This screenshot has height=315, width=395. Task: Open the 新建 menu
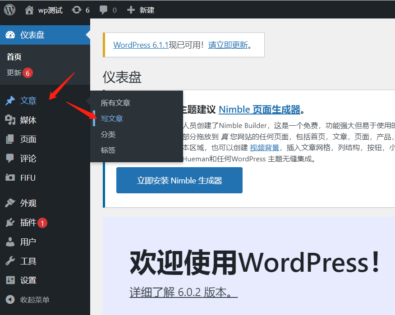[x=147, y=10]
